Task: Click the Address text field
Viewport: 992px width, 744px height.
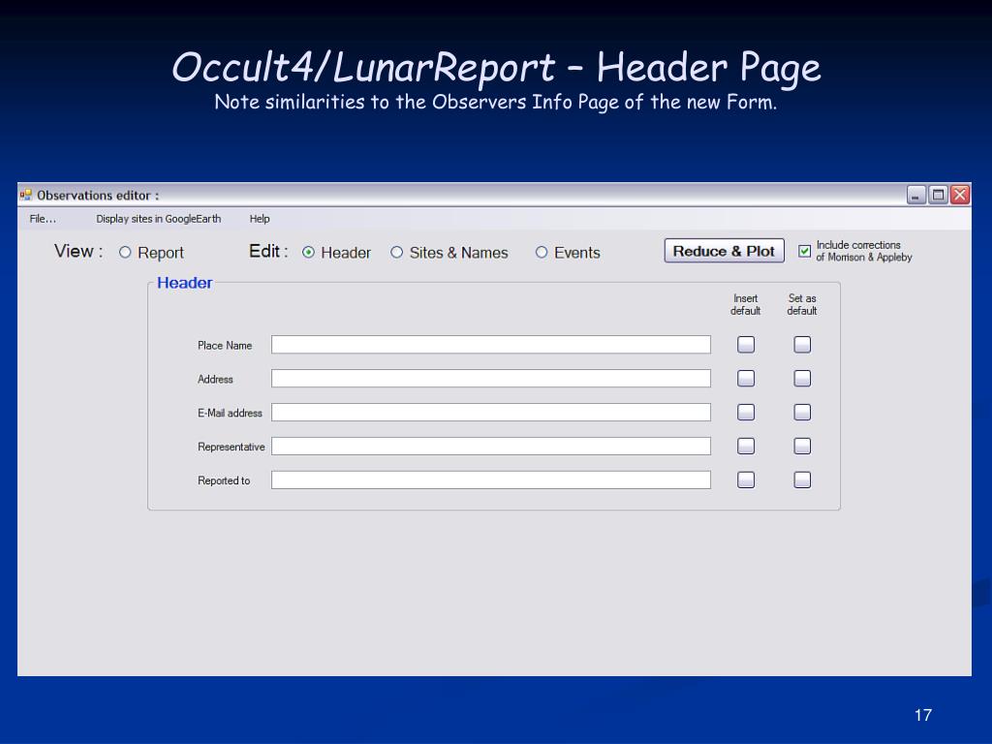Action: (x=491, y=379)
